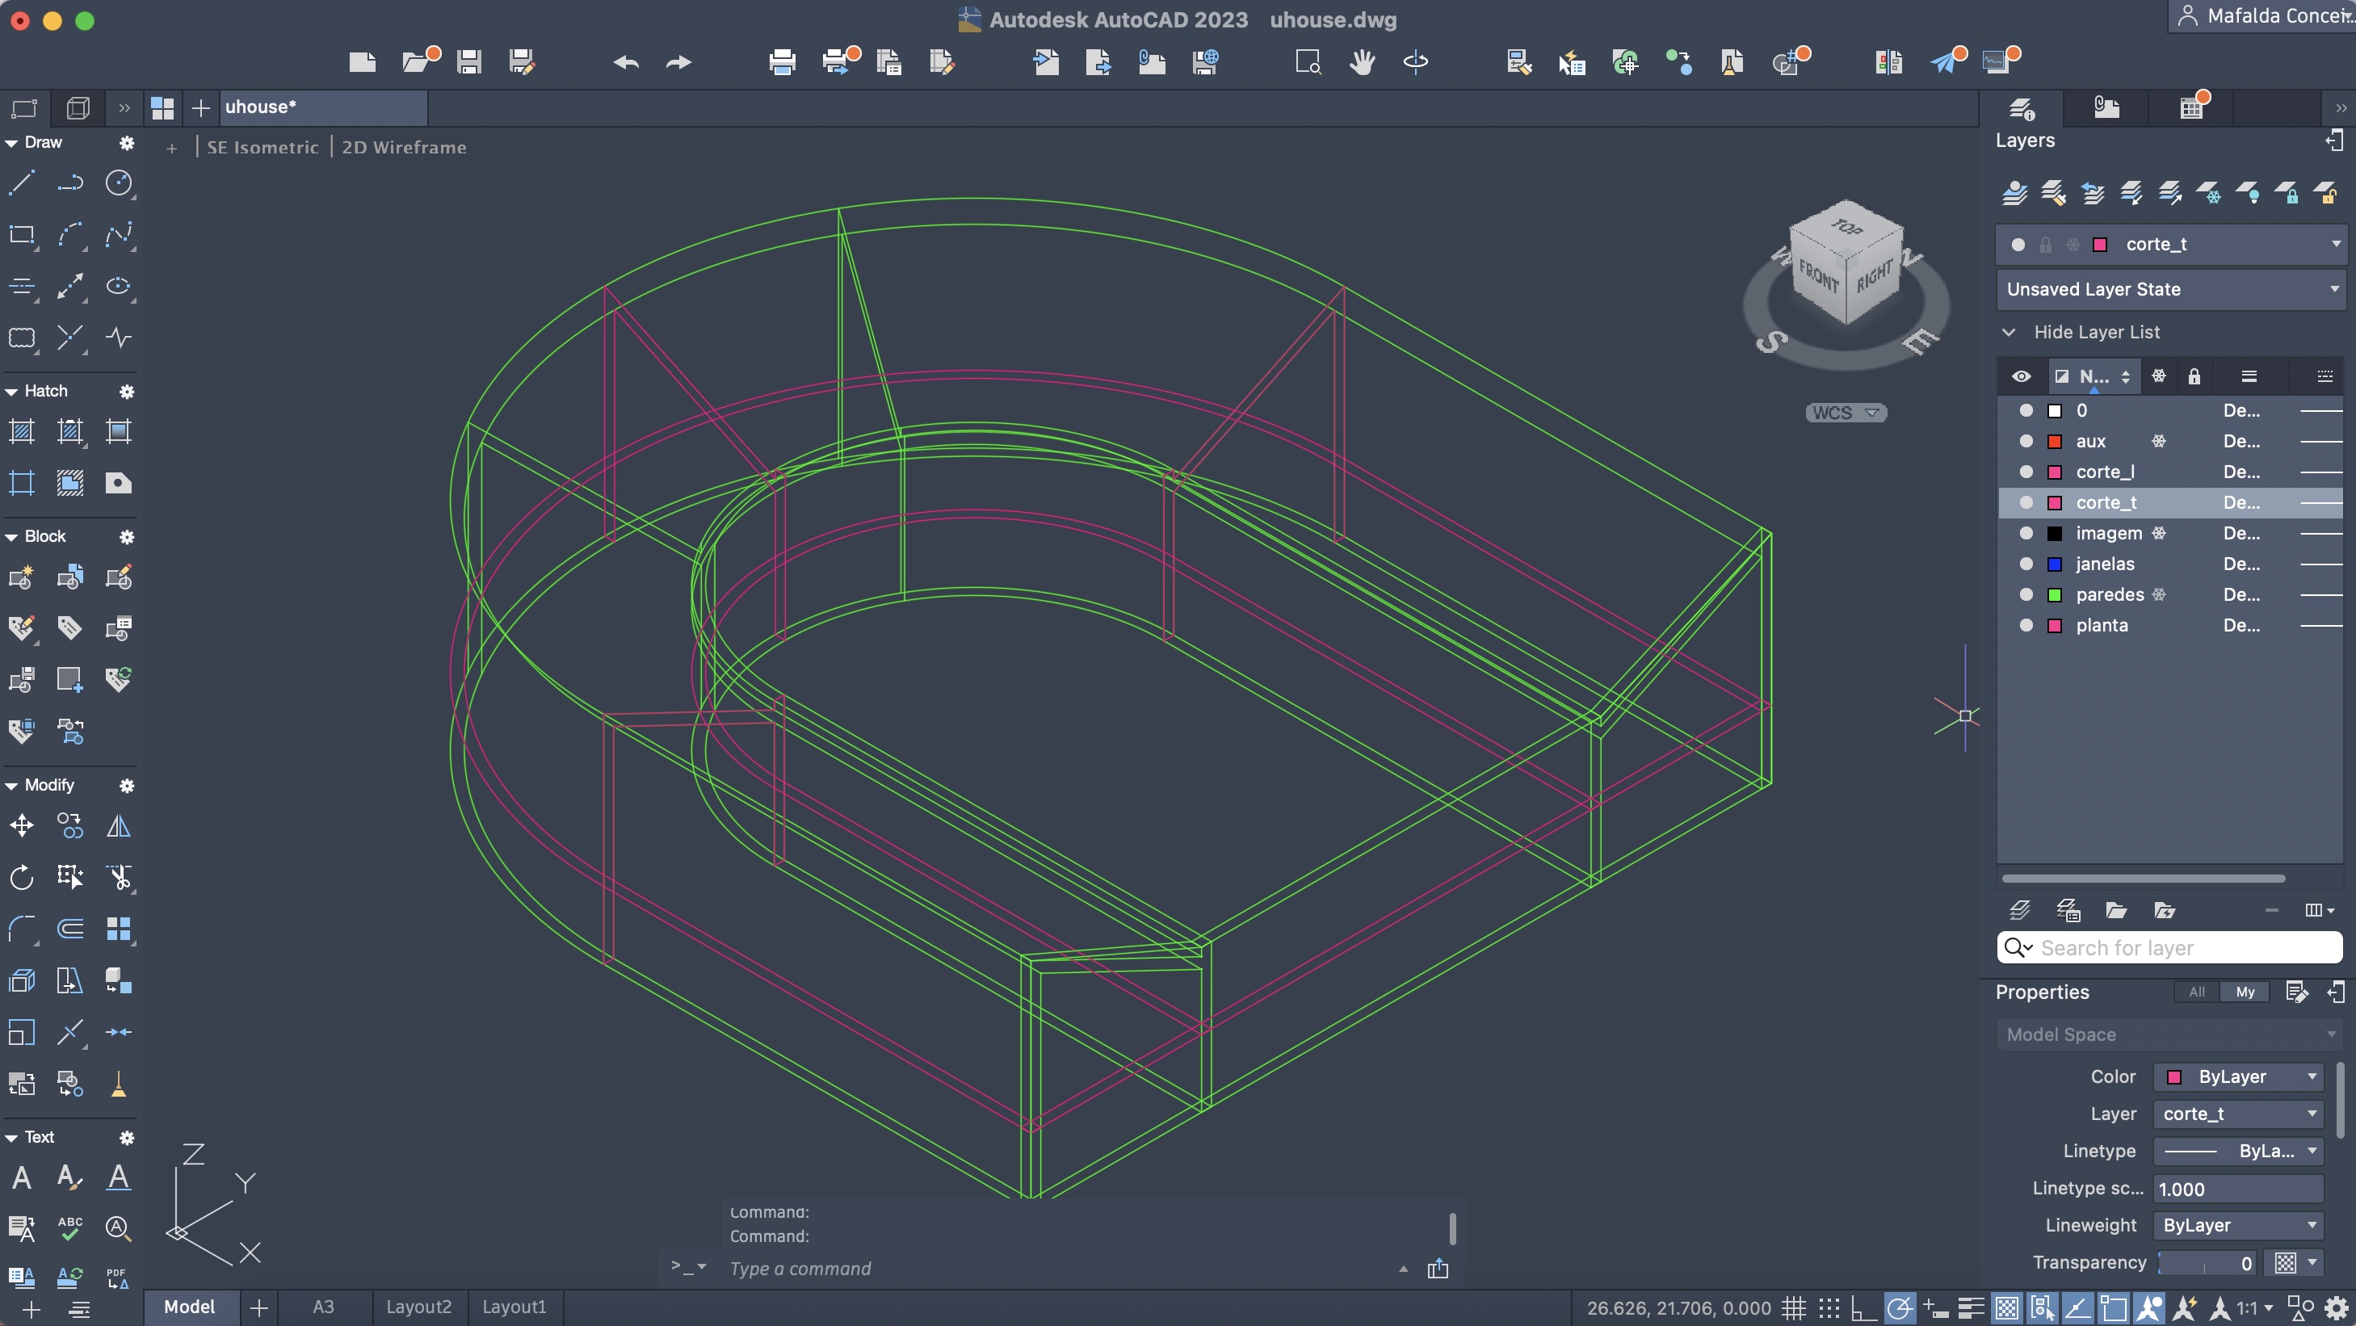This screenshot has width=2356, height=1326.
Task: Click the 2D Wireframe visual style label
Action: tap(403, 147)
